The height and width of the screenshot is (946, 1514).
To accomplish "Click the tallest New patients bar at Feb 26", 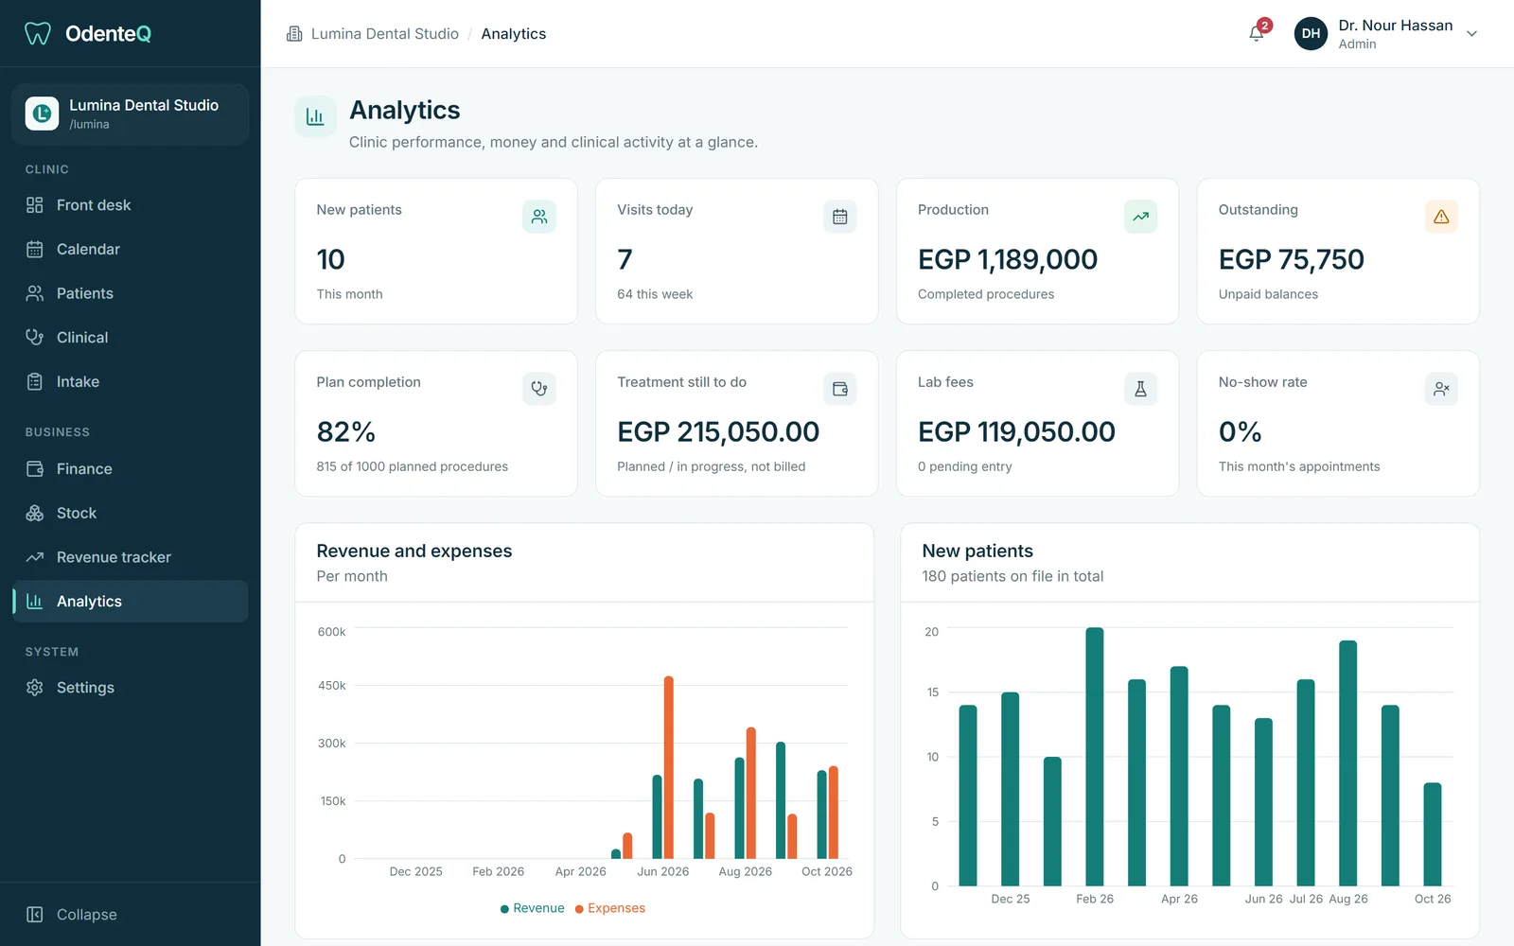I will point(1095,757).
